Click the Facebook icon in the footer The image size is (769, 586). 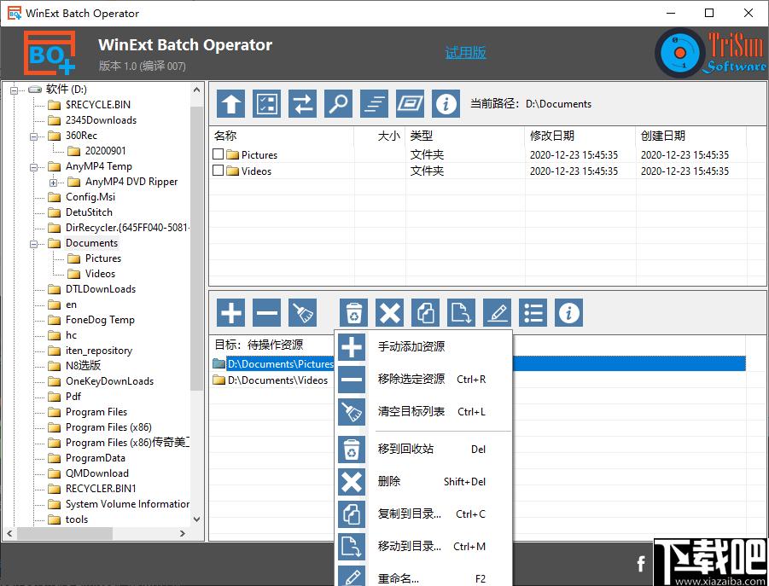tap(641, 564)
